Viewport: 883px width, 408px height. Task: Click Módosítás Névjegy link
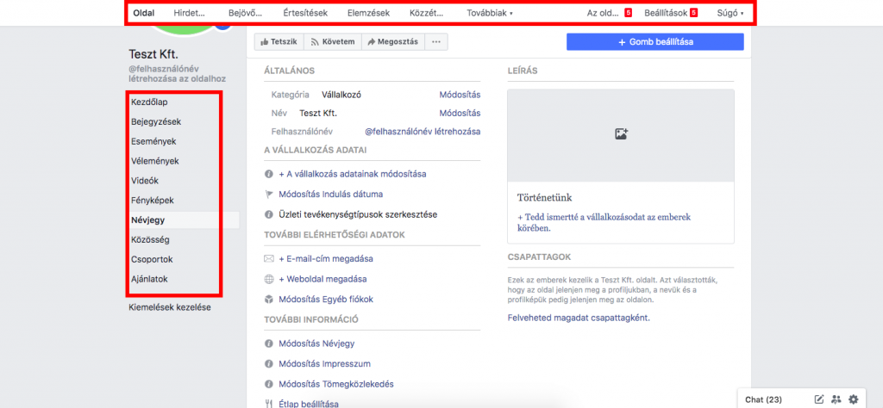[x=317, y=344]
